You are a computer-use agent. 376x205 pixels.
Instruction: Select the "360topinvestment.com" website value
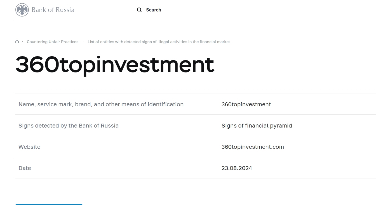point(253,147)
